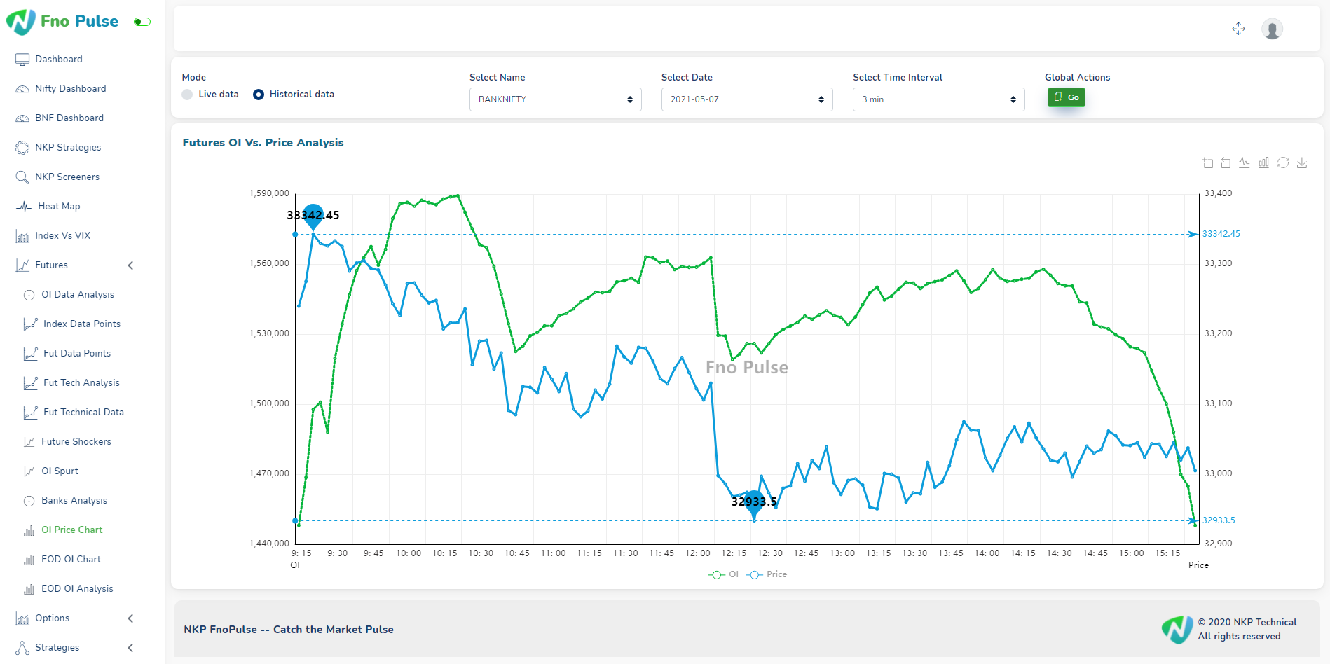Click the 33342.45 right axis label
This screenshot has height=664, width=1330.
click(1221, 234)
